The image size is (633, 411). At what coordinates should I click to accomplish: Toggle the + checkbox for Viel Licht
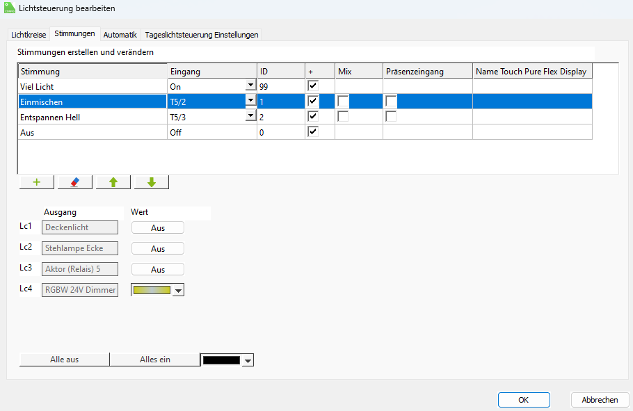[x=313, y=86]
